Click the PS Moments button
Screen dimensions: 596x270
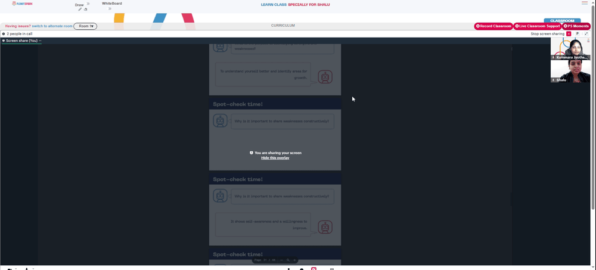[576, 26]
